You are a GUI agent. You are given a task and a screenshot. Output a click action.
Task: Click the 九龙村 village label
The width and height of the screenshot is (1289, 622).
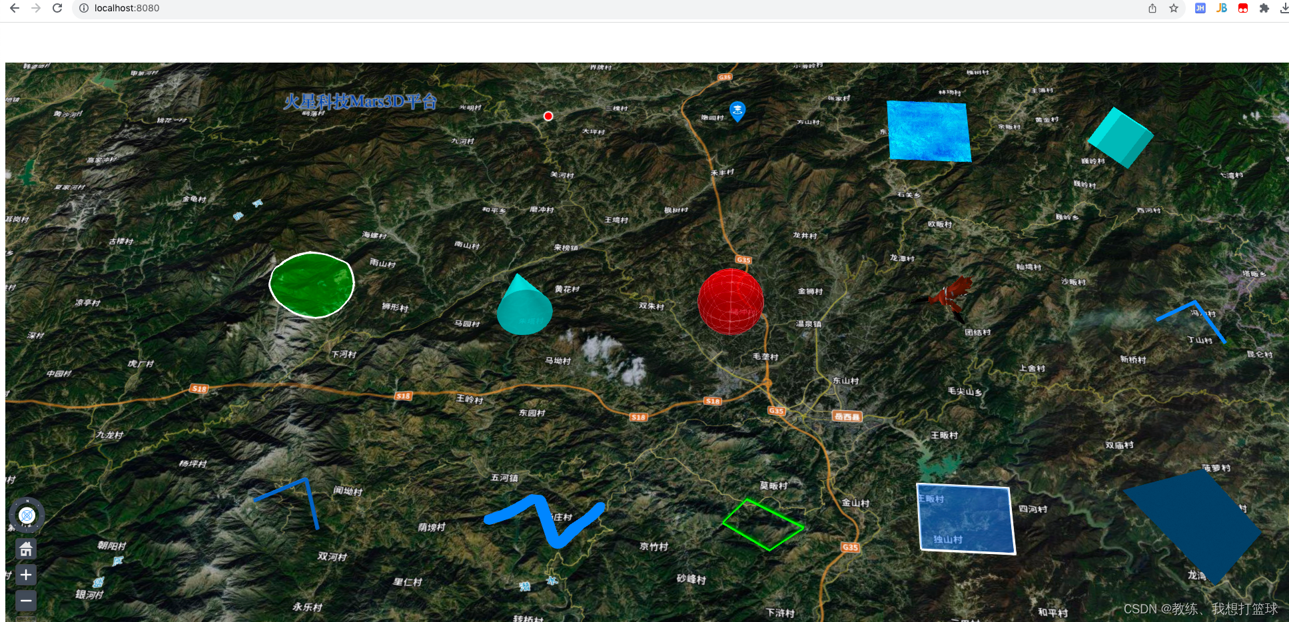click(x=110, y=435)
